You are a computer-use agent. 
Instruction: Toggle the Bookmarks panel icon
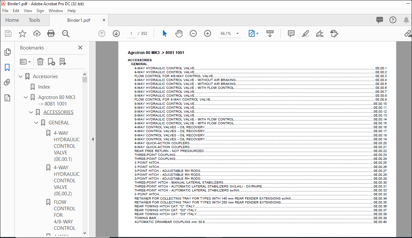(7, 67)
